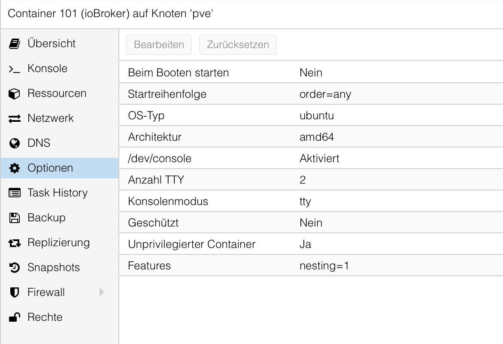This screenshot has width=503, height=344.
Task: Click the Zurücksetzen button
Action: tap(238, 45)
